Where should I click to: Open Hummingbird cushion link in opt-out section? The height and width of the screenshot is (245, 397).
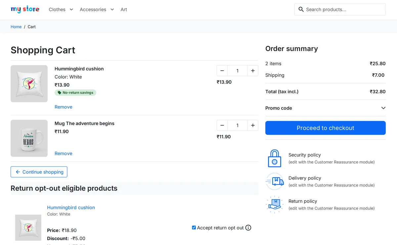(x=71, y=208)
